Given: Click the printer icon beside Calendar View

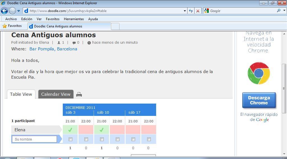Looking at the screenshot, I should click(x=79, y=95).
